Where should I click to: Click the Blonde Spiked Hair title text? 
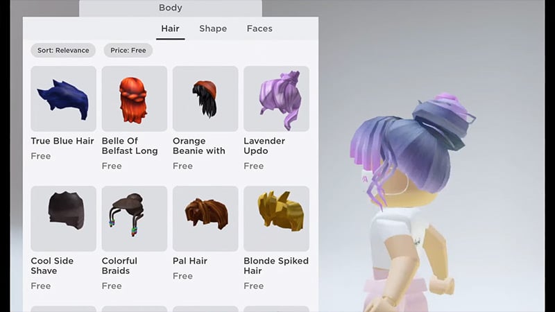[276, 266]
